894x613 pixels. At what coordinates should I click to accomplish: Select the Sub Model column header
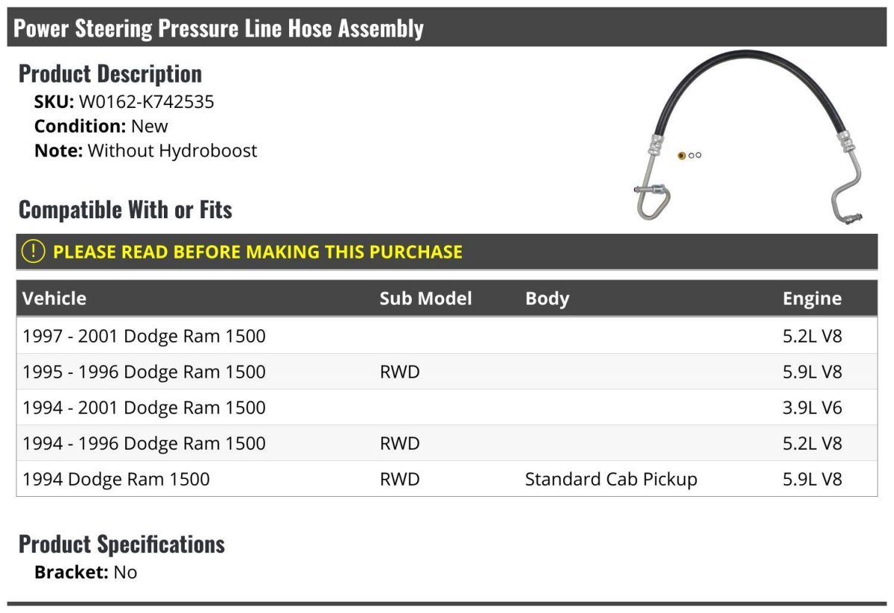click(425, 299)
